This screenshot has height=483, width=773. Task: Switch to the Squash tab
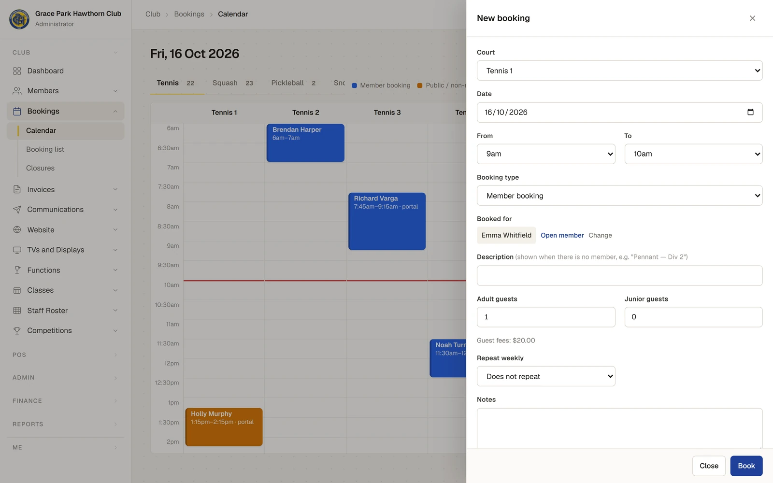coord(233,83)
